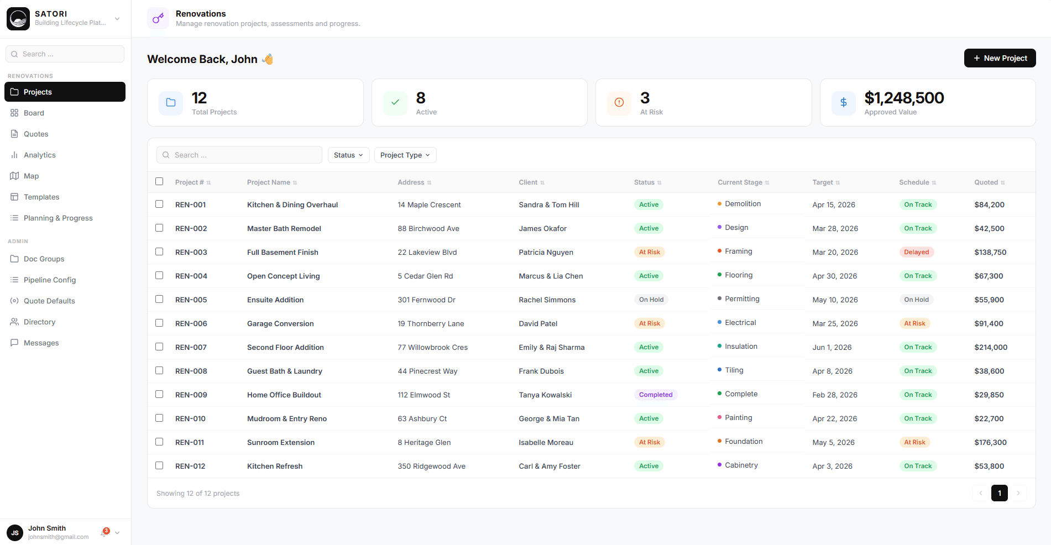Sort table by Address column header

(x=415, y=182)
